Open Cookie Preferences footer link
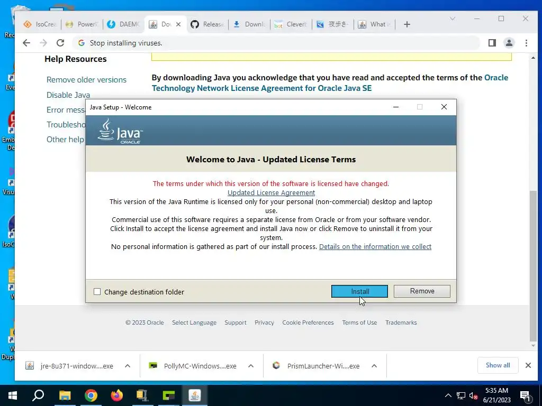542x406 pixels. pos(308,322)
